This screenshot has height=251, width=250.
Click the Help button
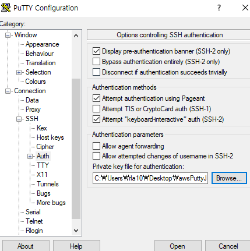[76, 246]
